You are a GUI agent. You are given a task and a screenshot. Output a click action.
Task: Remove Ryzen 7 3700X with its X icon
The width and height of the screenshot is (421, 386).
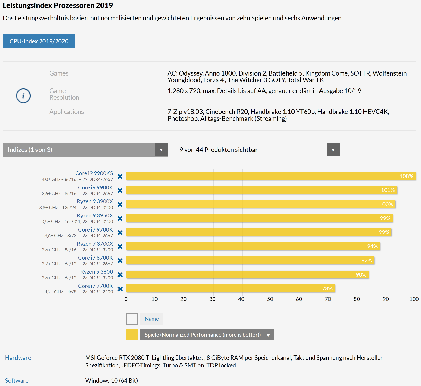(120, 246)
